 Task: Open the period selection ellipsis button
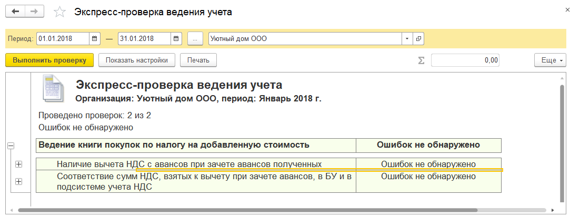pyautogui.click(x=195, y=38)
